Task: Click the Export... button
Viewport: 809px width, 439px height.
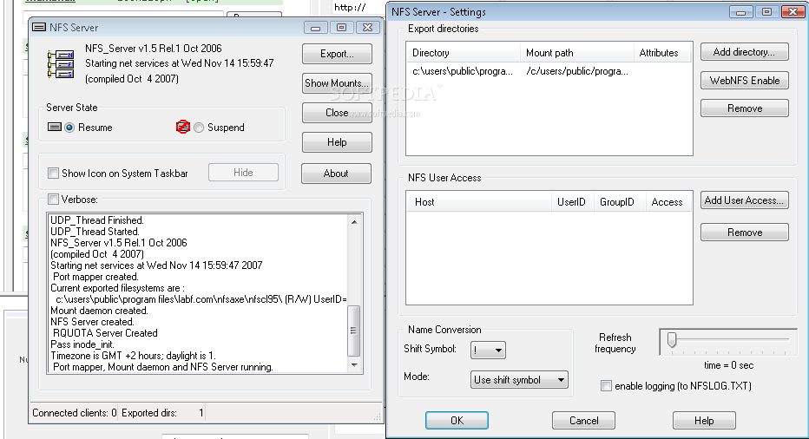Action: (337, 54)
